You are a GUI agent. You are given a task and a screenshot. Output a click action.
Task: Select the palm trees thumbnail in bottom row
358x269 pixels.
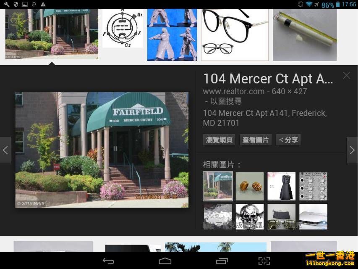coord(216,247)
